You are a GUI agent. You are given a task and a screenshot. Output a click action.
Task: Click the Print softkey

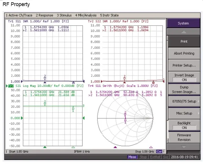(184, 41)
